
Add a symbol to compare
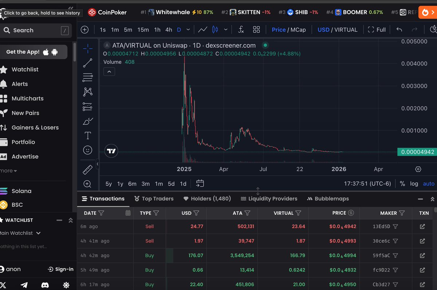point(84,29)
